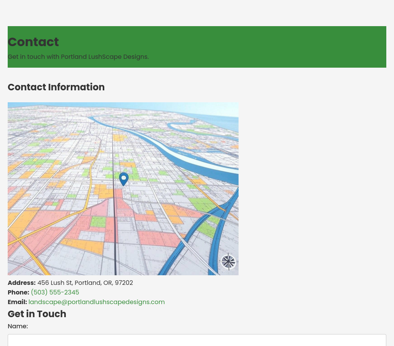Click the Portland LushScape Designs tagline text

78,57
